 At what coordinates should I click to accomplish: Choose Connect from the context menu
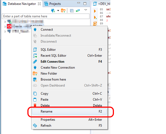point(69,30)
